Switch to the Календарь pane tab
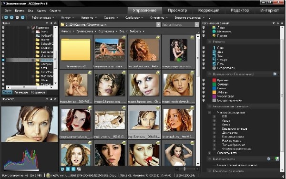 pos(21,93)
